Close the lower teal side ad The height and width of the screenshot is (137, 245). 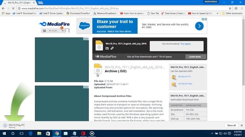pyautogui.click(x=88, y=87)
